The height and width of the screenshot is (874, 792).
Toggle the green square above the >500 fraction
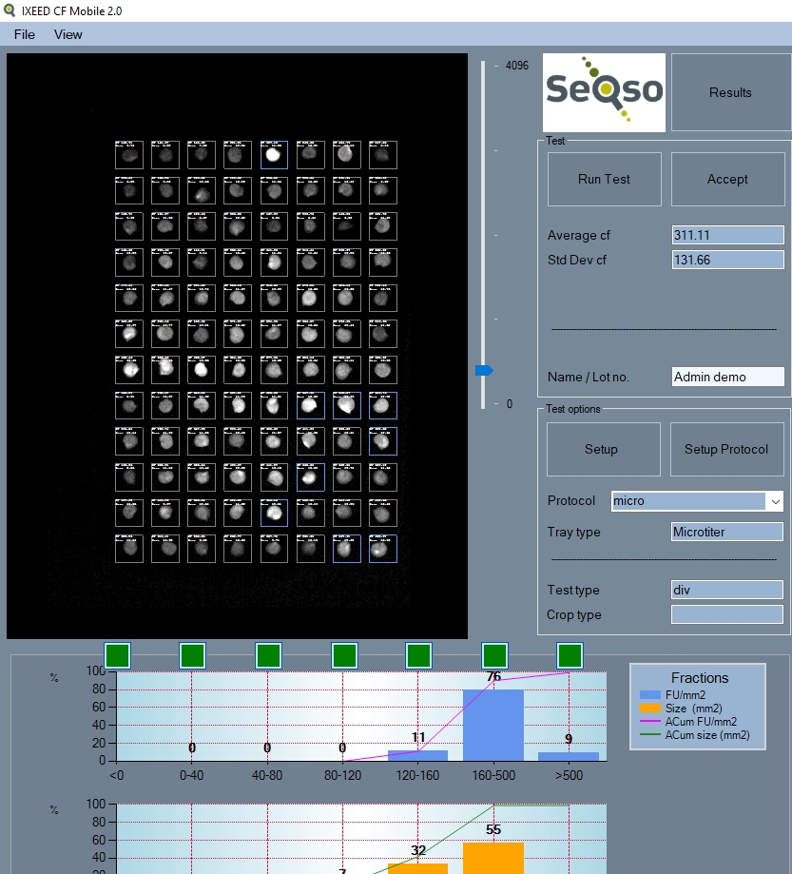click(x=570, y=654)
